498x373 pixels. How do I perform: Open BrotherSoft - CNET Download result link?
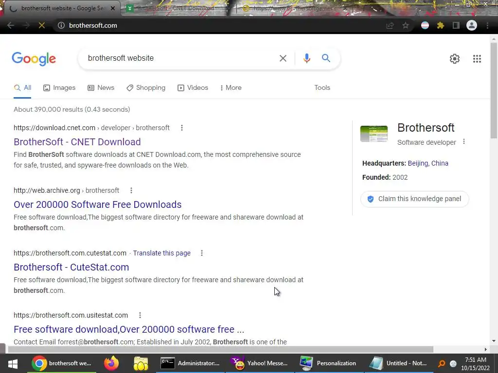click(x=77, y=142)
